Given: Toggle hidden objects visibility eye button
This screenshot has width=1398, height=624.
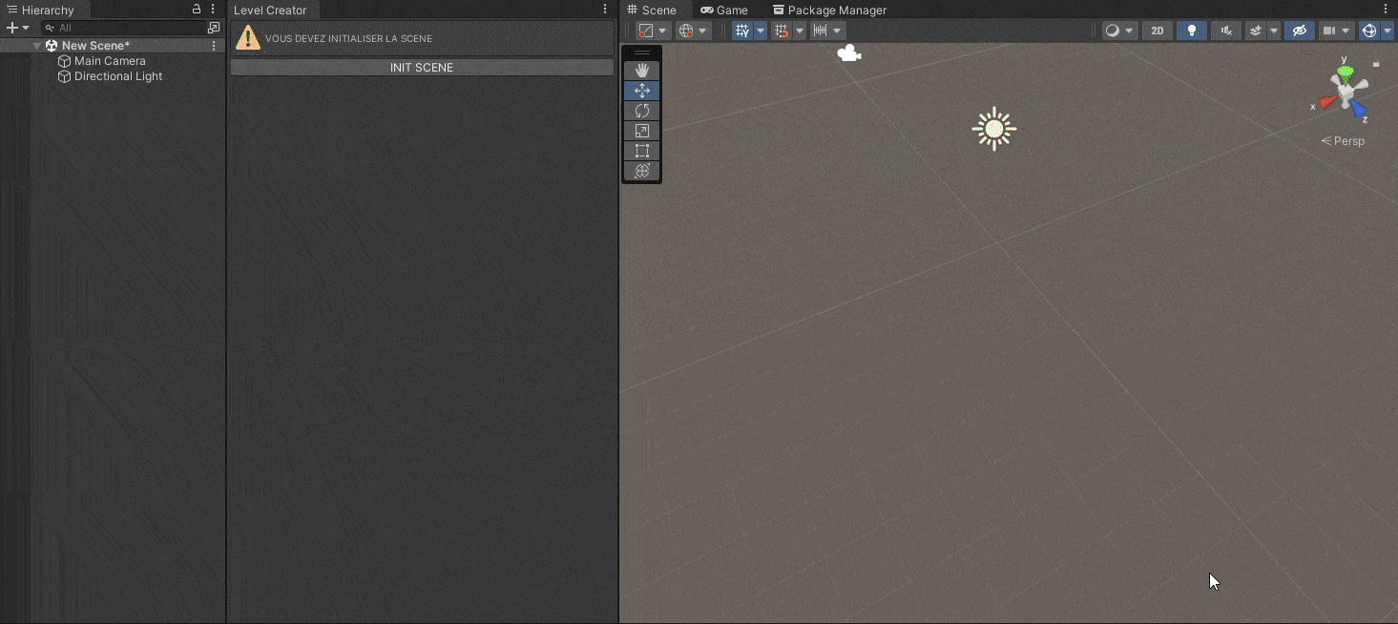Looking at the screenshot, I should pos(1299,31).
